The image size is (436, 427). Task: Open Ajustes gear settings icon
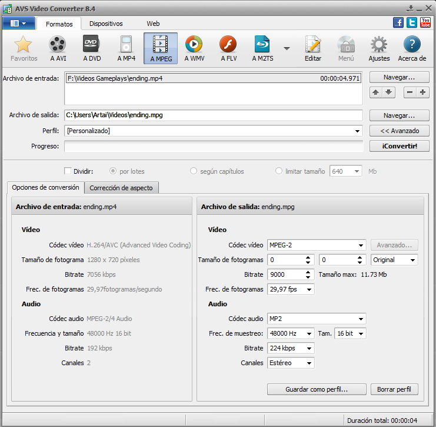point(379,48)
